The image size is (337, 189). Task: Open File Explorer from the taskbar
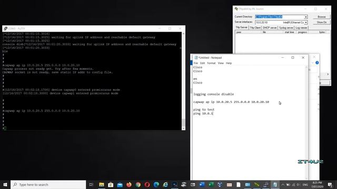[102, 184]
